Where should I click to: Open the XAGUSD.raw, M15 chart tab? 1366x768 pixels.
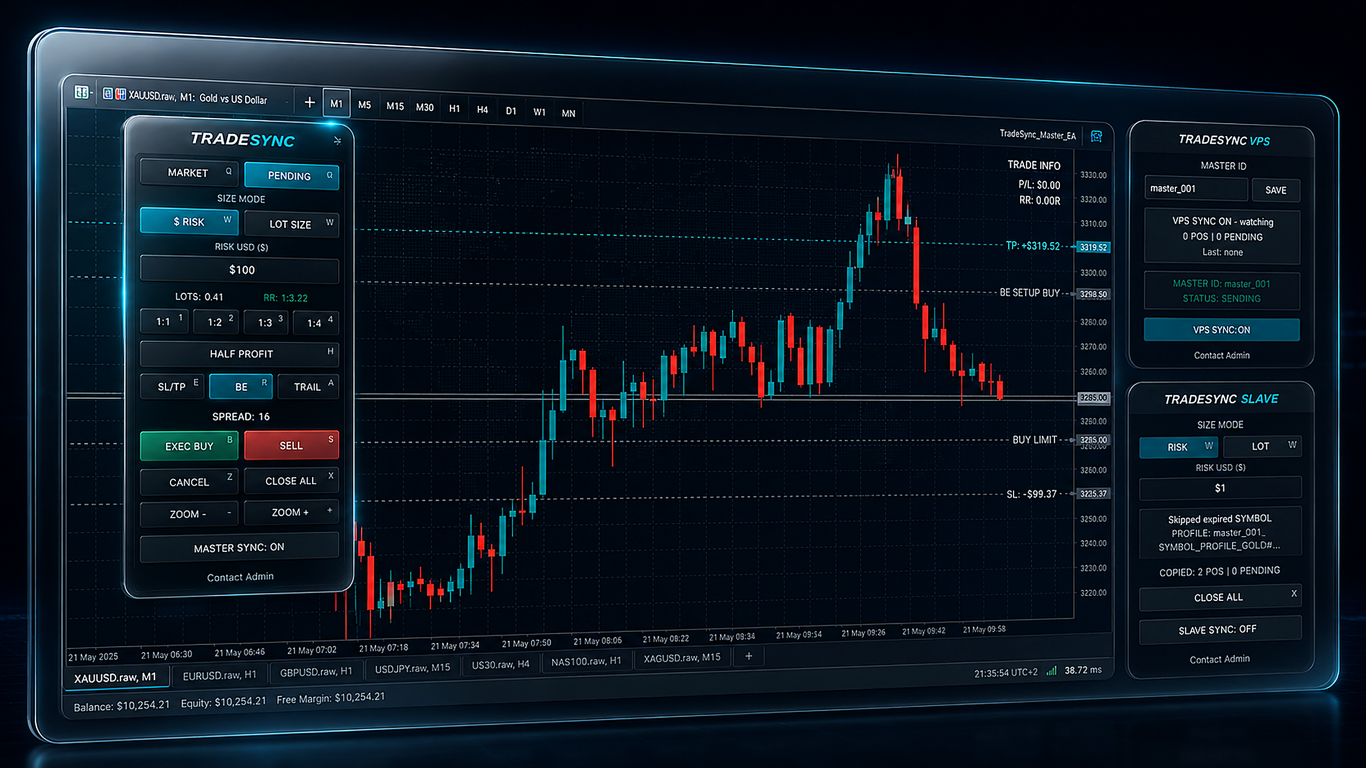[682, 658]
